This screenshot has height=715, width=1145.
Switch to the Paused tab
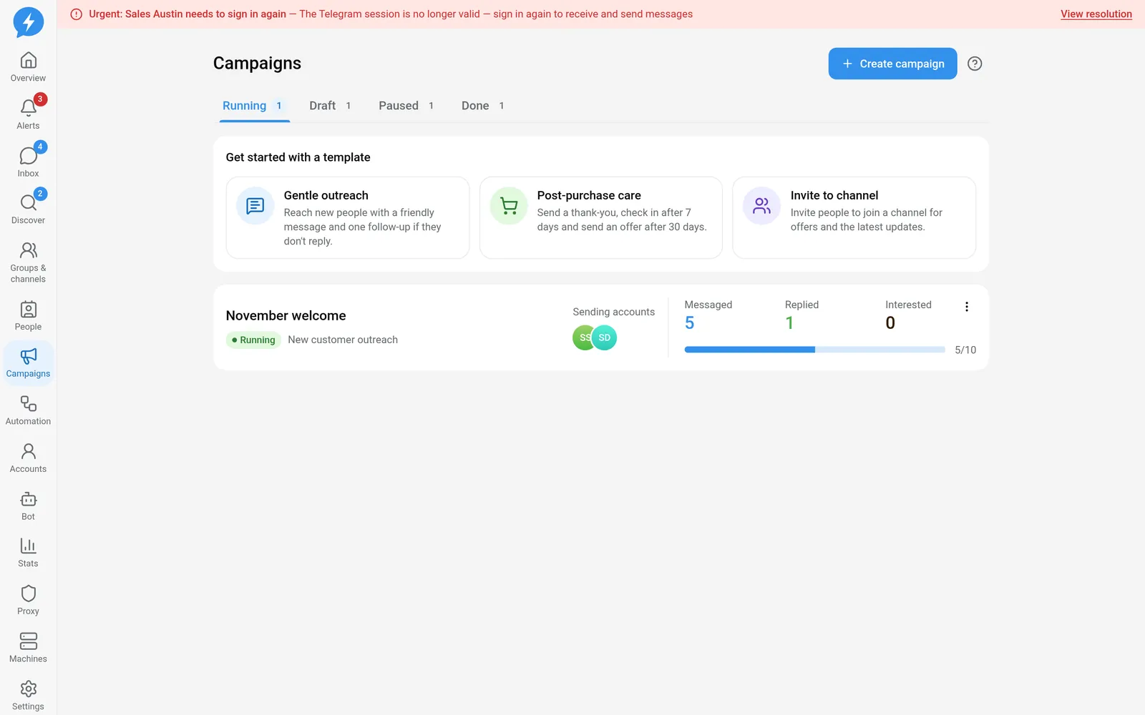(406, 106)
